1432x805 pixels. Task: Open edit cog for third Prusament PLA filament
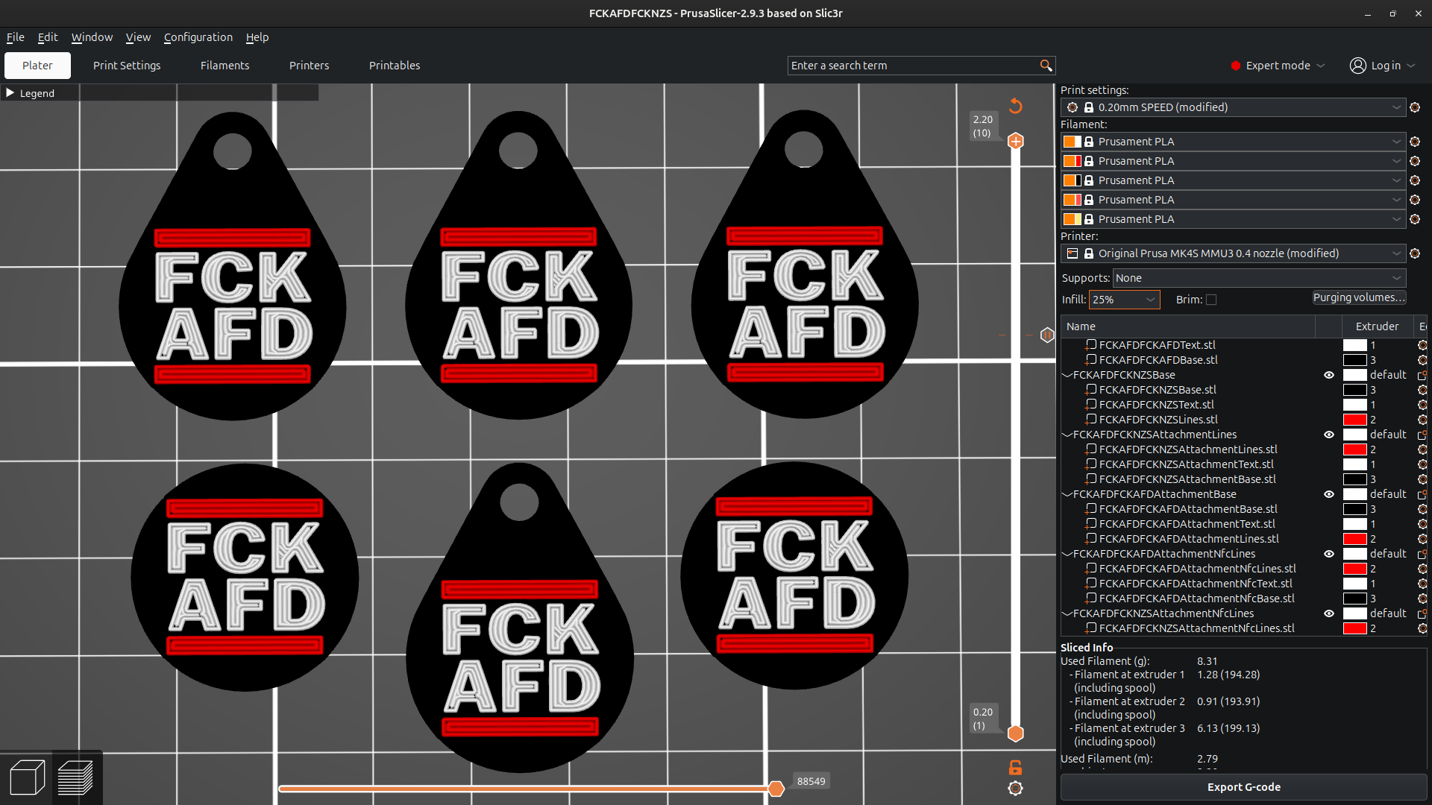click(1415, 180)
